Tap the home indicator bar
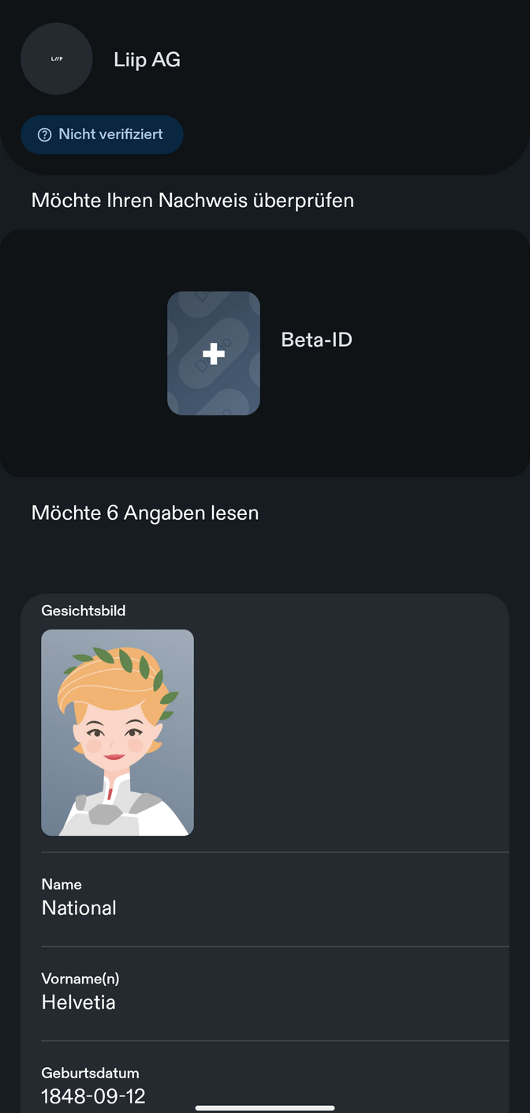This screenshot has height=1113, width=530. coord(265,1107)
